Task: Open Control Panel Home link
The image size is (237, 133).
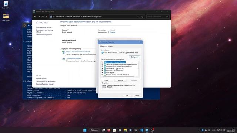Action: point(42,23)
